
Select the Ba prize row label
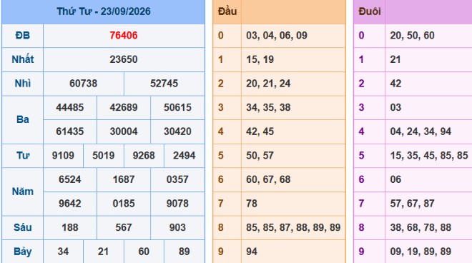coord(23,119)
